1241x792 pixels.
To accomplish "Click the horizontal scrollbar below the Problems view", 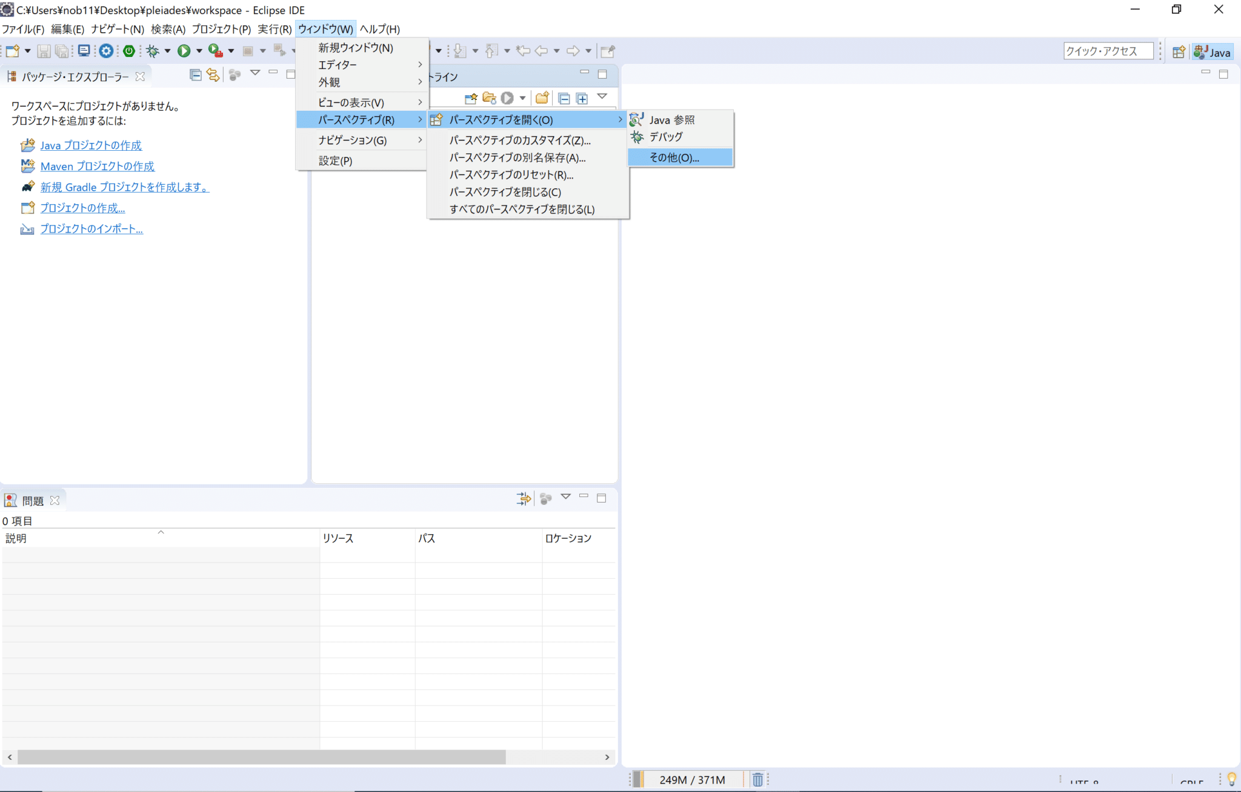I will [255, 757].
